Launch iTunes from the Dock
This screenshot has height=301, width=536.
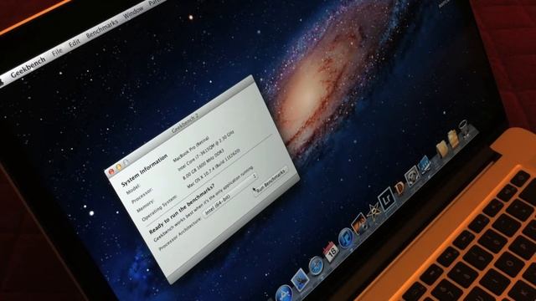346,237
